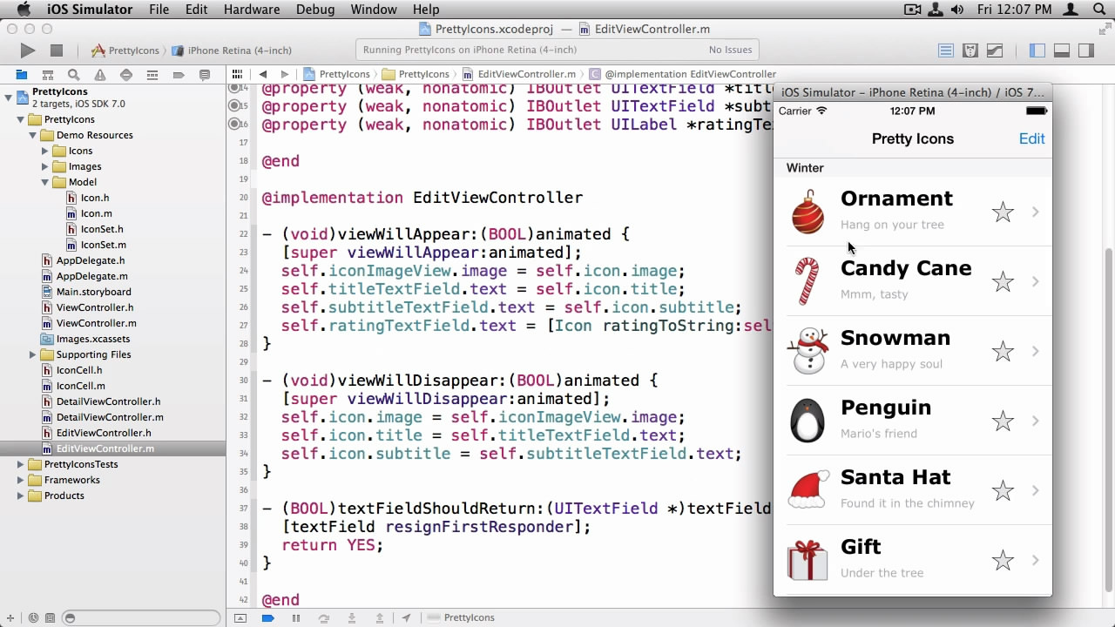
Task: Open the Debug navigator
Action: click(152, 75)
